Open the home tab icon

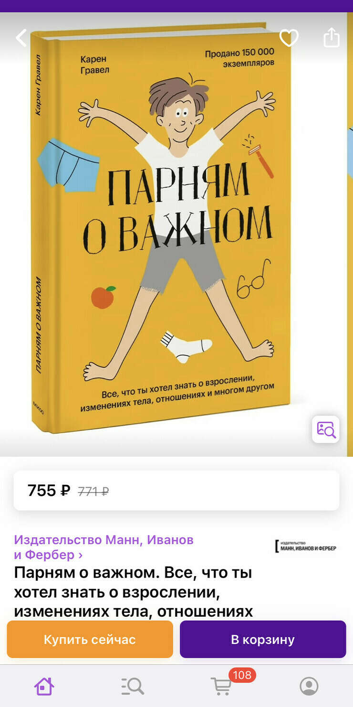44,686
